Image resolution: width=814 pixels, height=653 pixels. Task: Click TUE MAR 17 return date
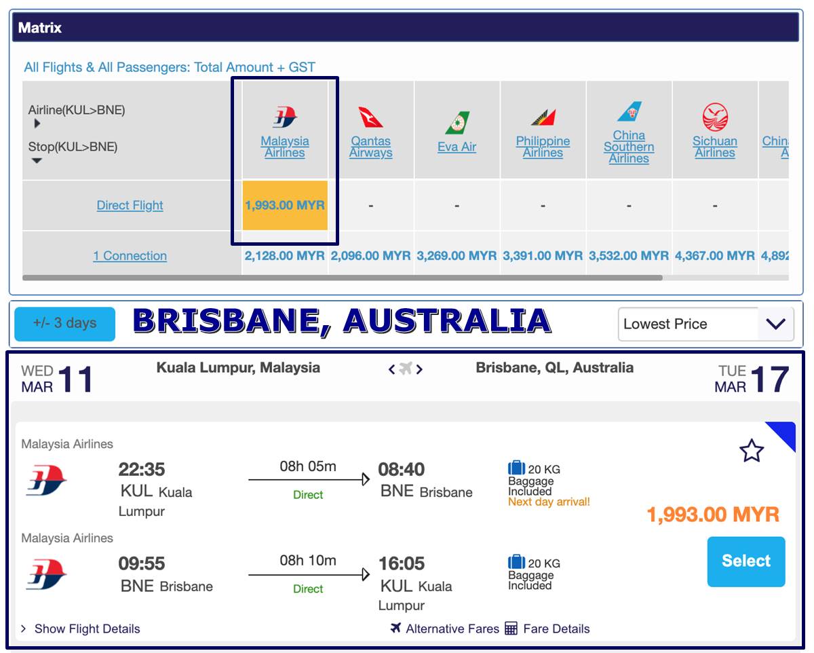(752, 379)
